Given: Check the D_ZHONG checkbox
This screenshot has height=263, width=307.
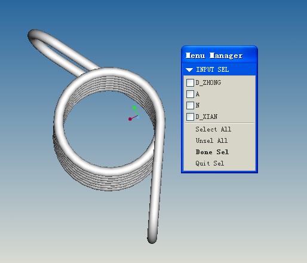Looking at the screenshot, I should tap(190, 82).
